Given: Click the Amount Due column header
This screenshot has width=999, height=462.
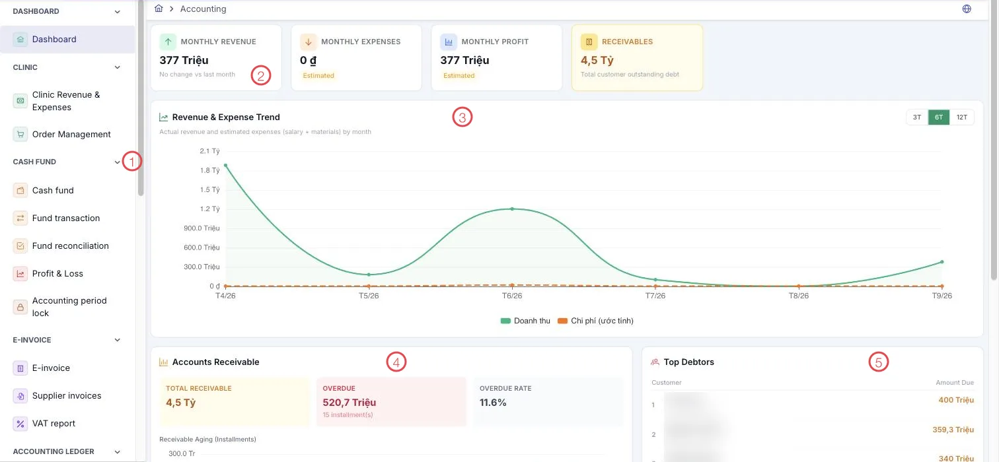Looking at the screenshot, I should [x=955, y=383].
